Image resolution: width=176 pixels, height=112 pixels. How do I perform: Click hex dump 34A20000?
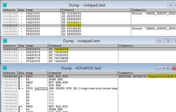pyautogui.click(x=33, y=13)
